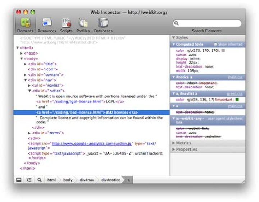Click the dock-to-window icon in bottom bar
This screenshot has height=202, width=259.
[x=19, y=180]
